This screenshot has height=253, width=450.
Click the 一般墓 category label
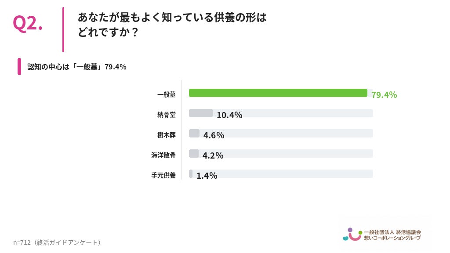tap(166, 94)
